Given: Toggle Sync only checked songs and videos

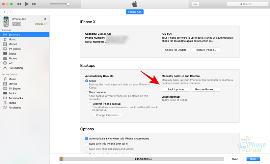Looking at the screenshot, I should point(87,149).
